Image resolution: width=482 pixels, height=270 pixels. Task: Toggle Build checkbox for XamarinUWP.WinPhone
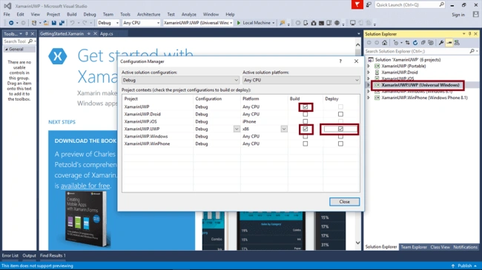pyautogui.click(x=306, y=144)
